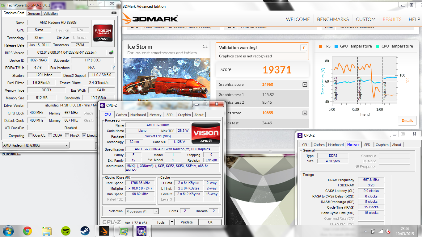This screenshot has height=237, width=422.
Task: Open the Graphics tab in the CPU-Z CPU window
Action: click(x=184, y=115)
